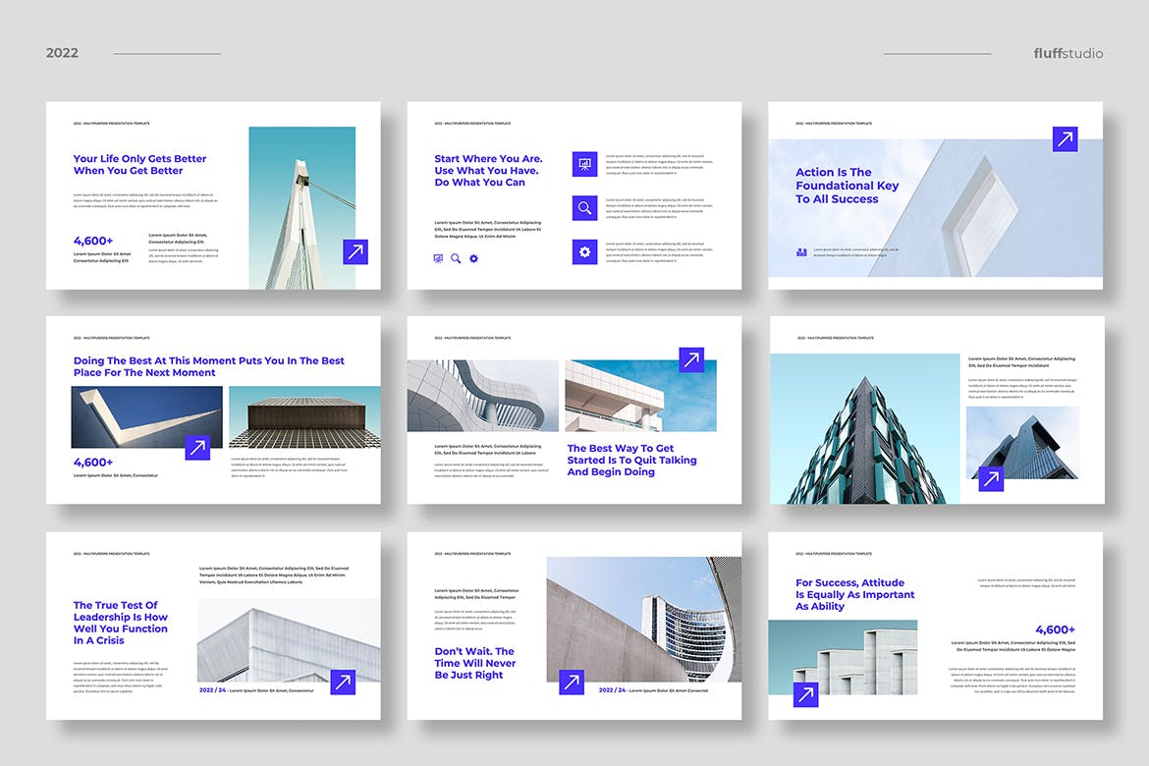Image resolution: width=1149 pixels, height=766 pixels.
Task: Click arrow icon between the 'Doing The Best' photos
Action: tap(197, 448)
